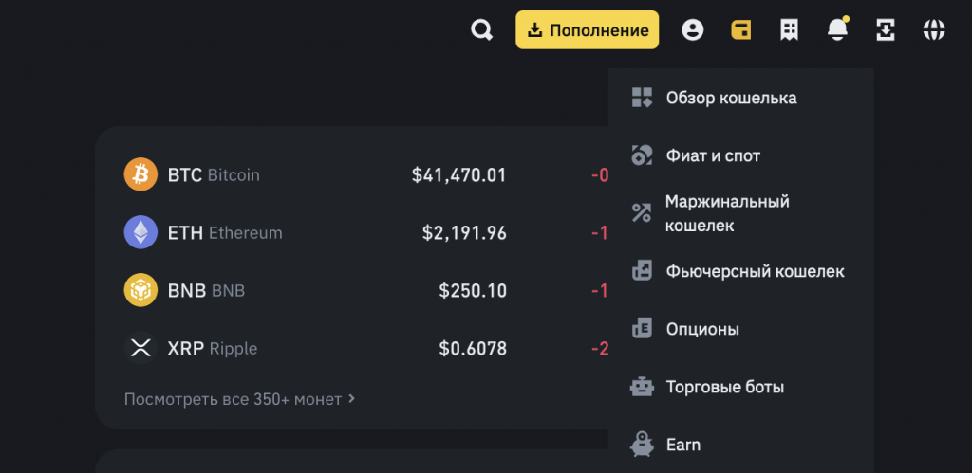Select Earn in wallet menu
The width and height of the screenshot is (972, 473).
tap(683, 445)
